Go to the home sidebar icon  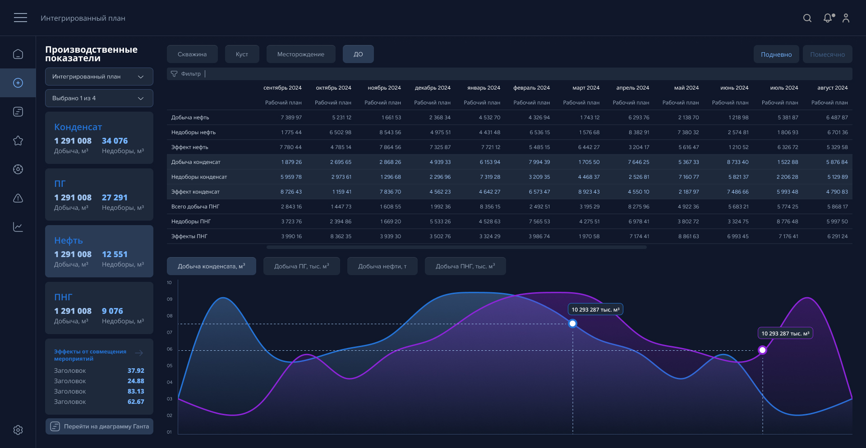pyautogui.click(x=18, y=54)
